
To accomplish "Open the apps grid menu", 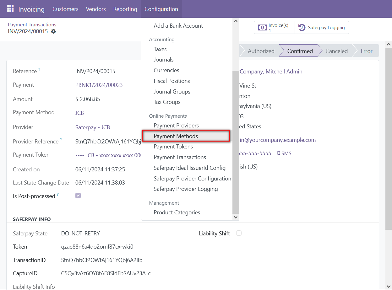I will pos(10,9).
